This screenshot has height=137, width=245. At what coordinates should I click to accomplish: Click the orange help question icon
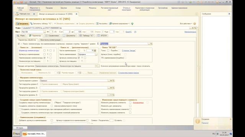[194, 24]
